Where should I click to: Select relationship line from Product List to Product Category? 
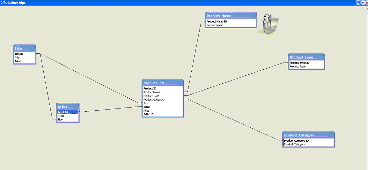(233, 119)
